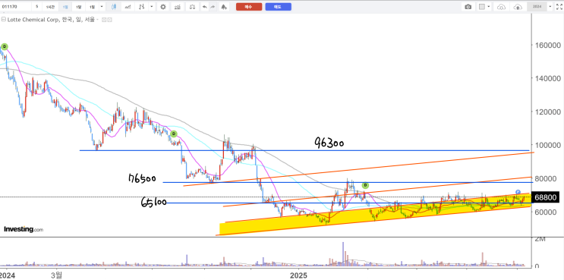Screen dimensions: 564x280
Task: Open the layout dropdown arrow beside square icon
Action: pos(489,7)
